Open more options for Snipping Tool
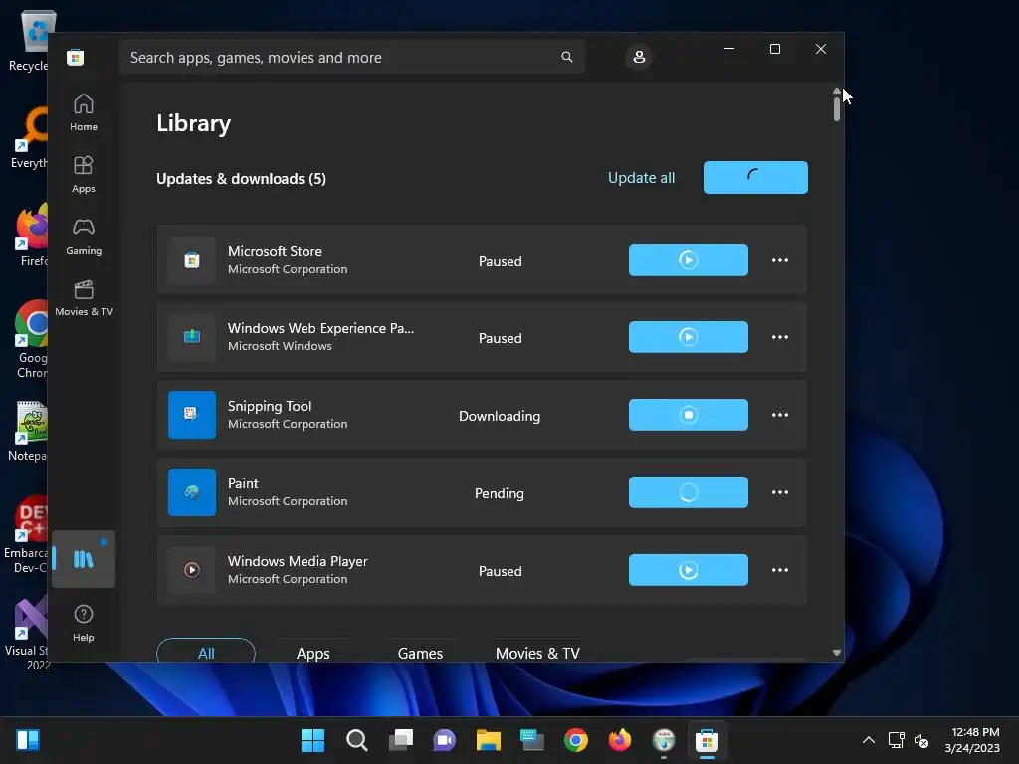Viewport: 1019px width, 764px height. pyautogui.click(x=780, y=415)
